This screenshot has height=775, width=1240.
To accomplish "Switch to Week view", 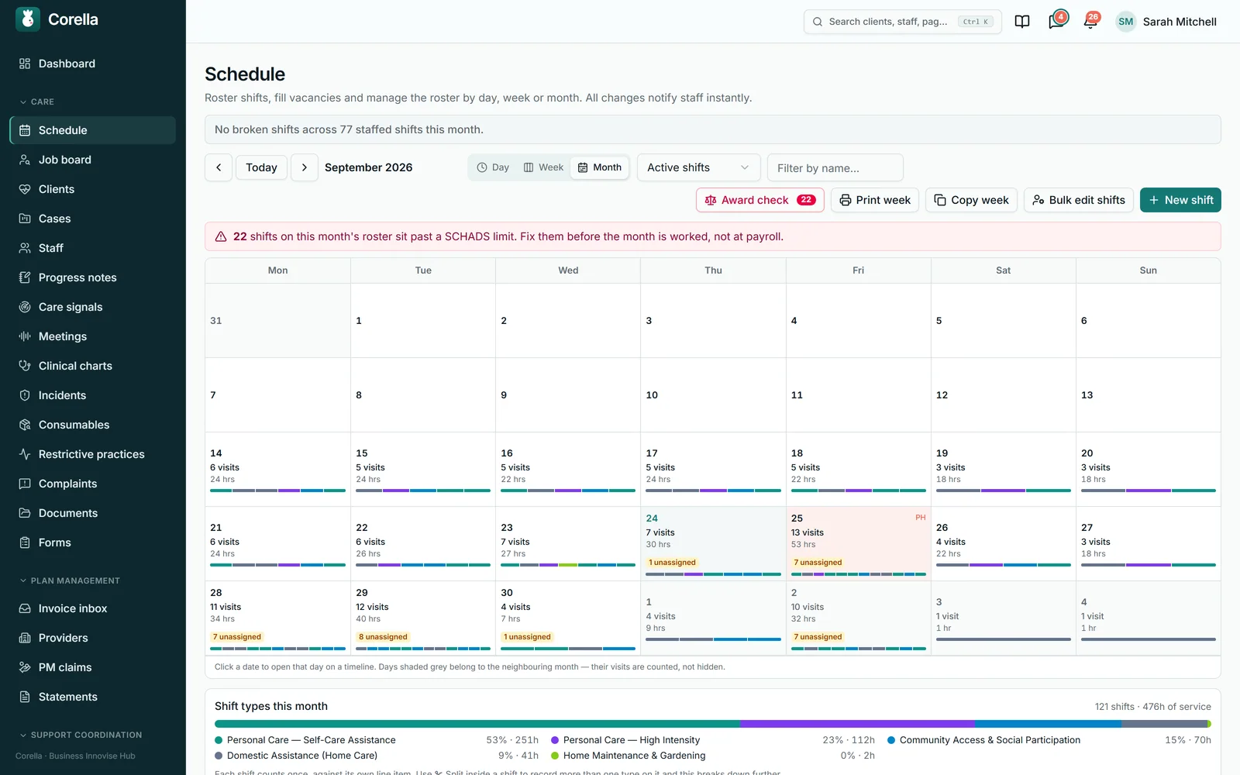I will point(543,167).
